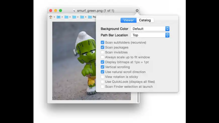Click the file icon beside smurf_green.png title

pos(74,11)
